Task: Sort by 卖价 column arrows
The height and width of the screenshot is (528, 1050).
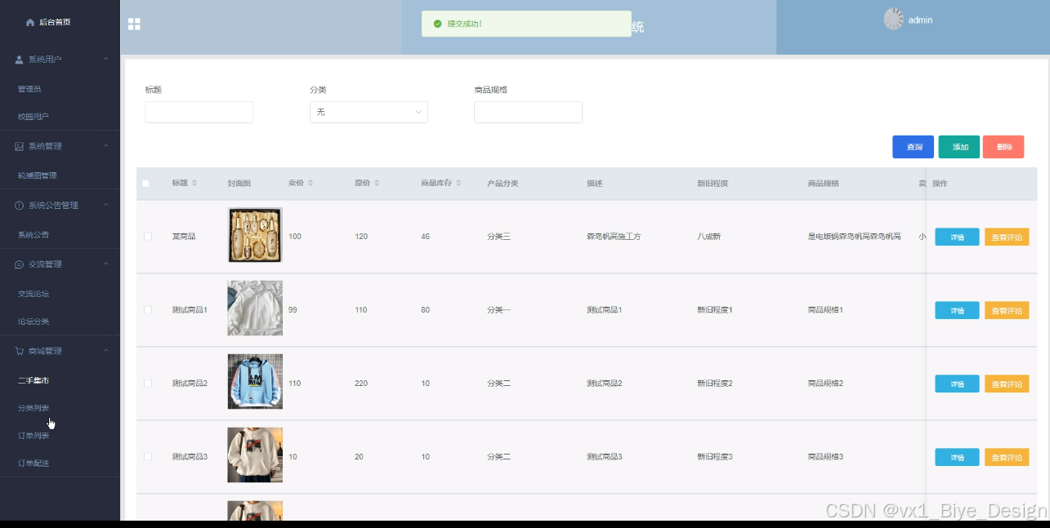Action: coord(311,184)
